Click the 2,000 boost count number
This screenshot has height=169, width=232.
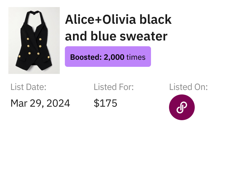click(114, 58)
